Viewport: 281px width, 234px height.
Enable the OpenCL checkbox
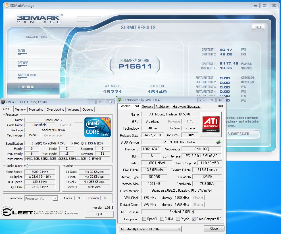144,219
